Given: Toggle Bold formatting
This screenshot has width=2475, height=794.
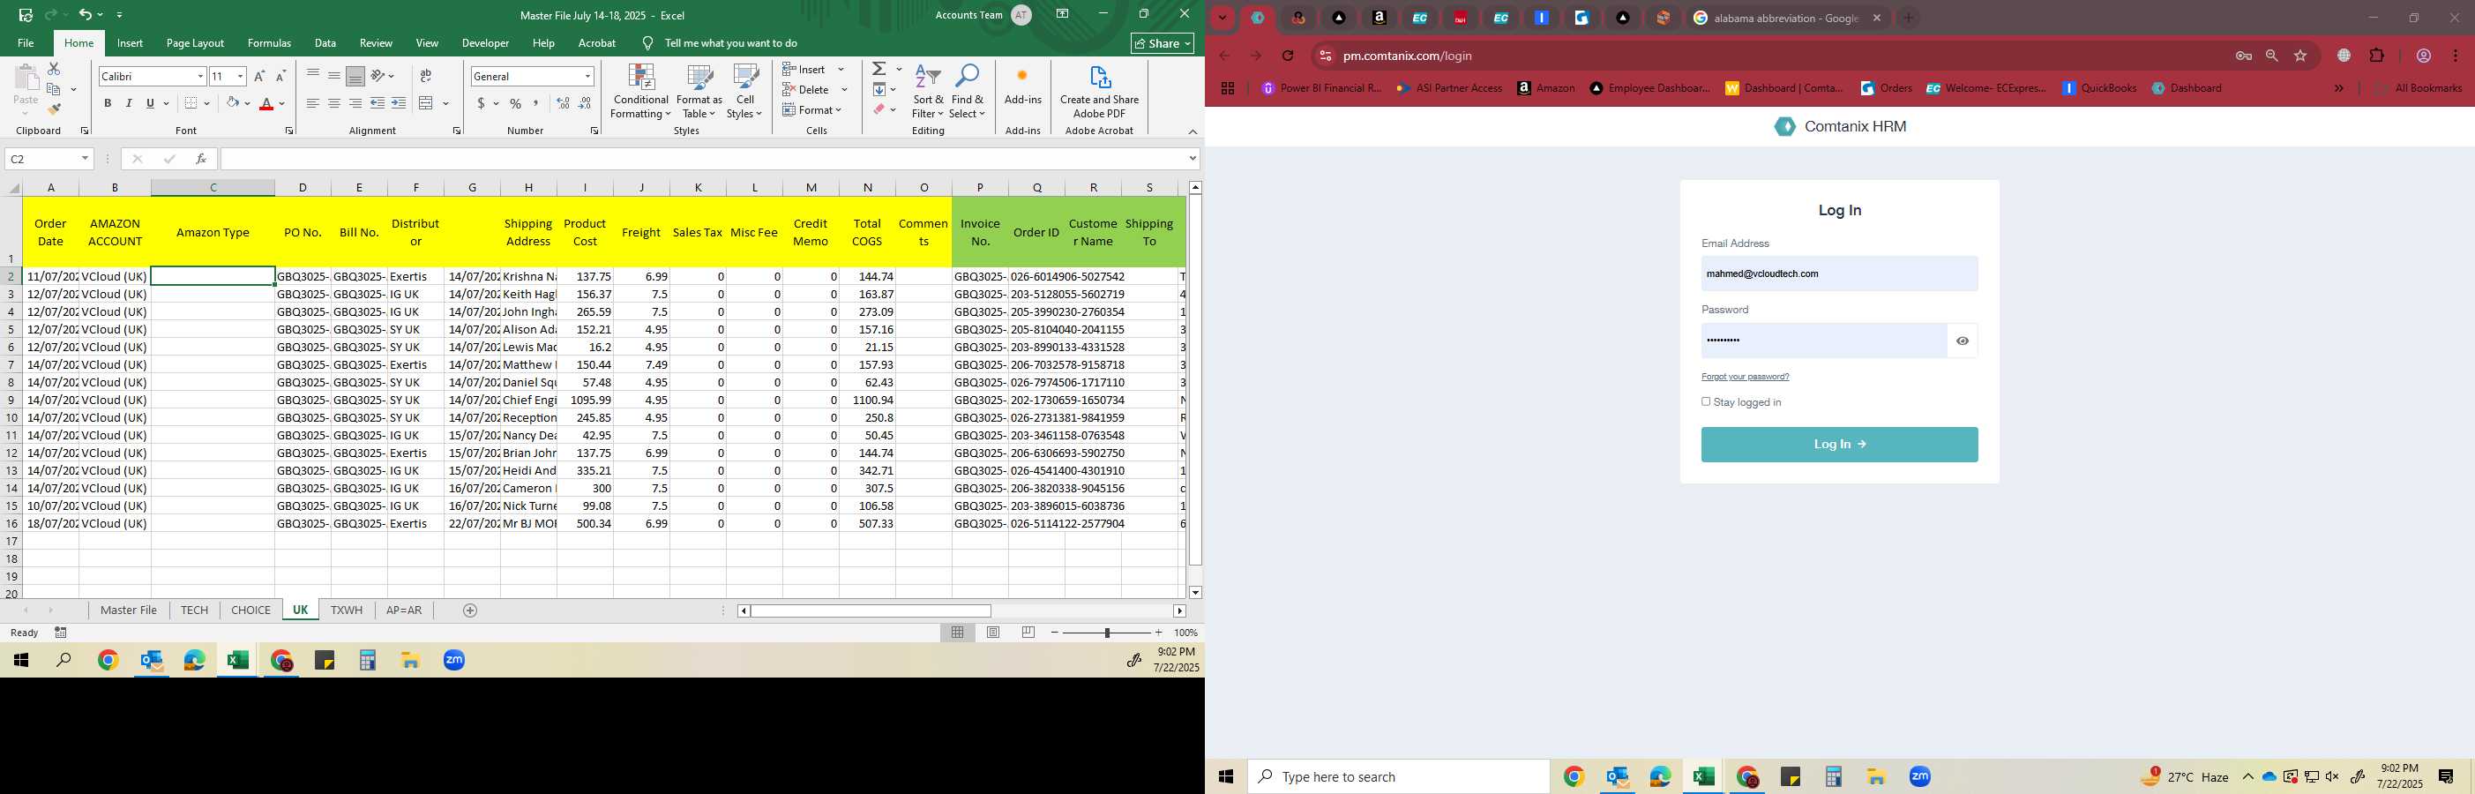Looking at the screenshot, I should pyautogui.click(x=108, y=103).
